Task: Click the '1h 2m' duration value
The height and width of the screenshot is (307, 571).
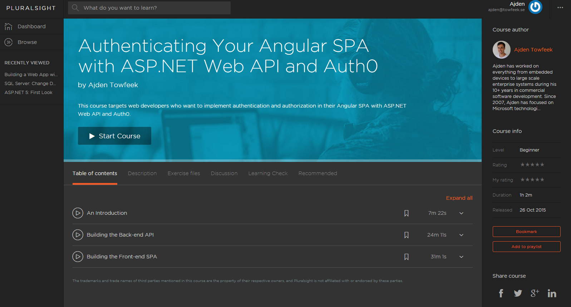Action: point(526,195)
